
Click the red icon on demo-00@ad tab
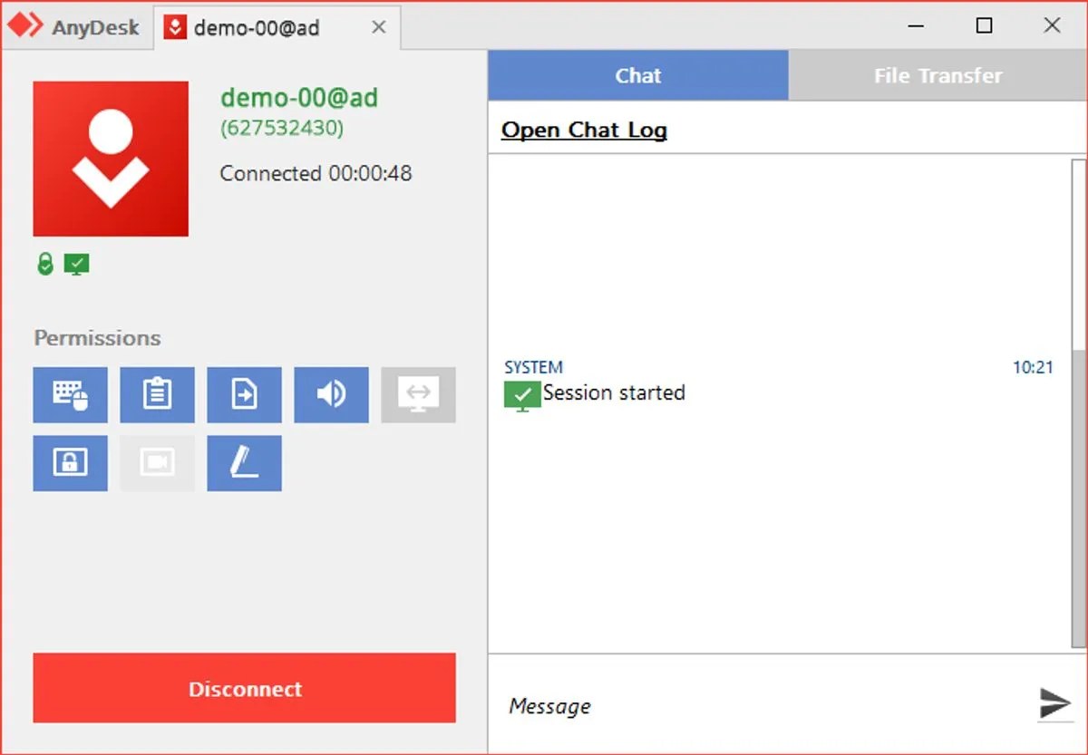pos(175,27)
